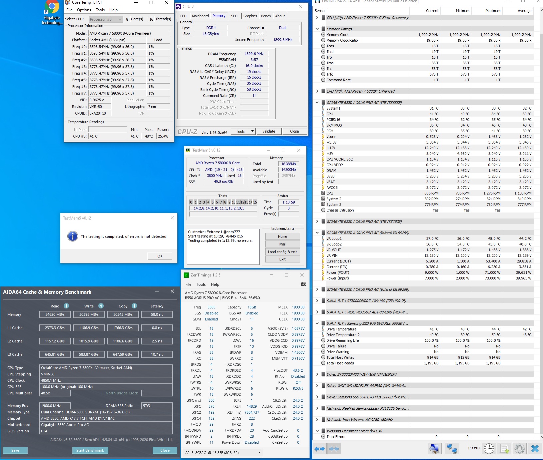Click info icon in TestMem5 completion dialog
The width and height of the screenshot is (543, 460).
[x=72, y=236]
